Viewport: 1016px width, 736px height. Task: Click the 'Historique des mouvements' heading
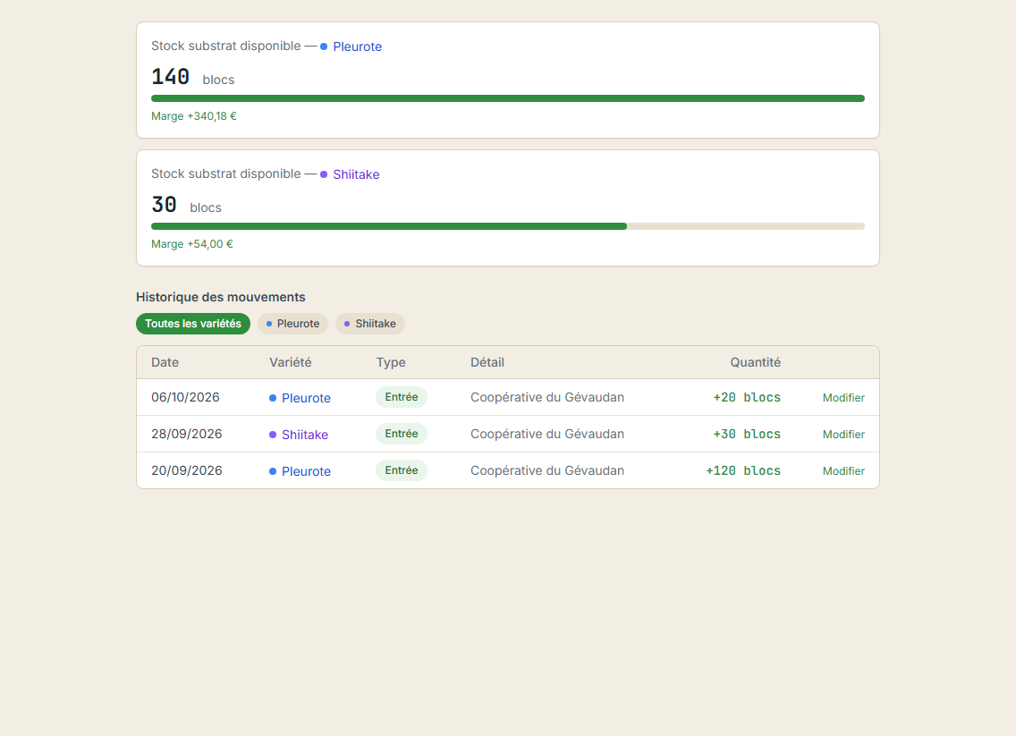click(220, 298)
